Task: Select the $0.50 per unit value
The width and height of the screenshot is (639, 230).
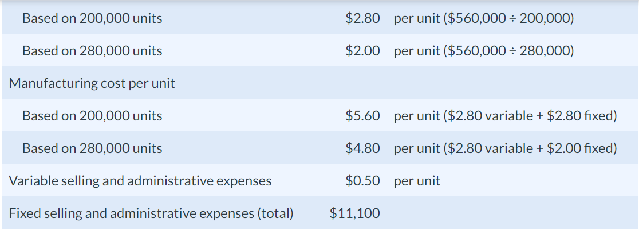Action: [362, 181]
